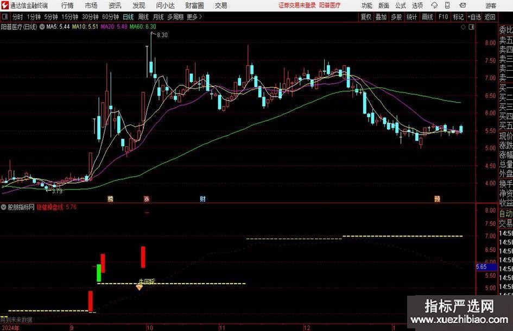Toggle the left panel layout icon
This screenshot has width=513, height=331.
(x=4, y=17)
